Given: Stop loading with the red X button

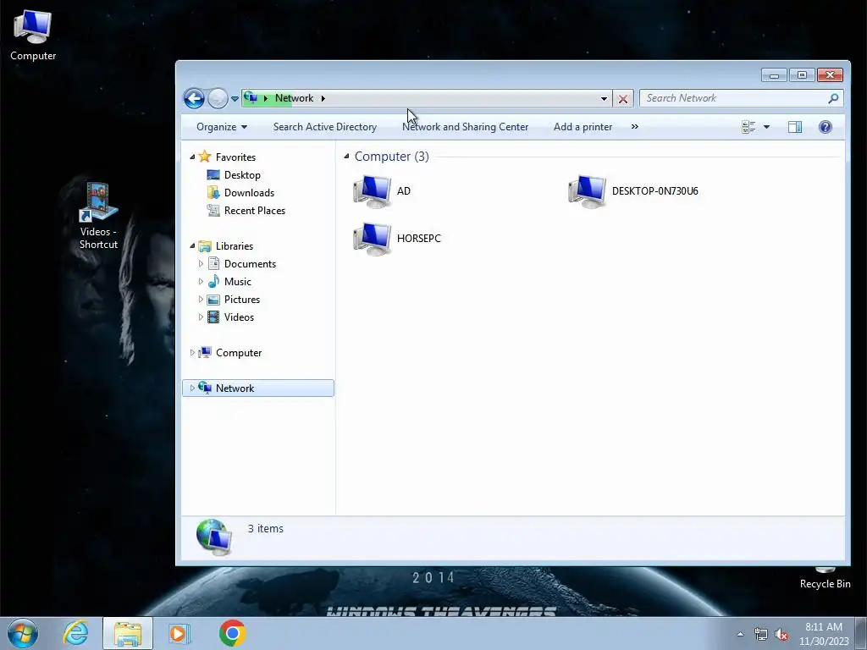Looking at the screenshot, I should 622,99.
